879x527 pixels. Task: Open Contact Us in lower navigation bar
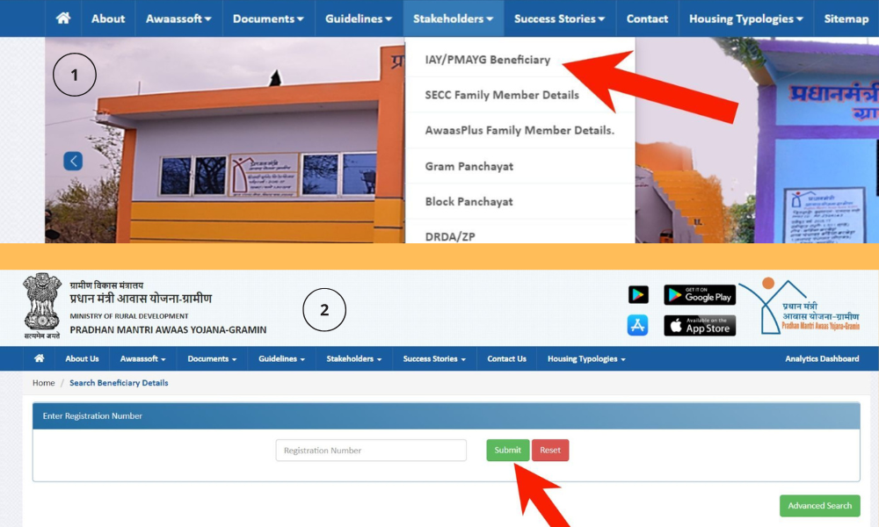507,358
